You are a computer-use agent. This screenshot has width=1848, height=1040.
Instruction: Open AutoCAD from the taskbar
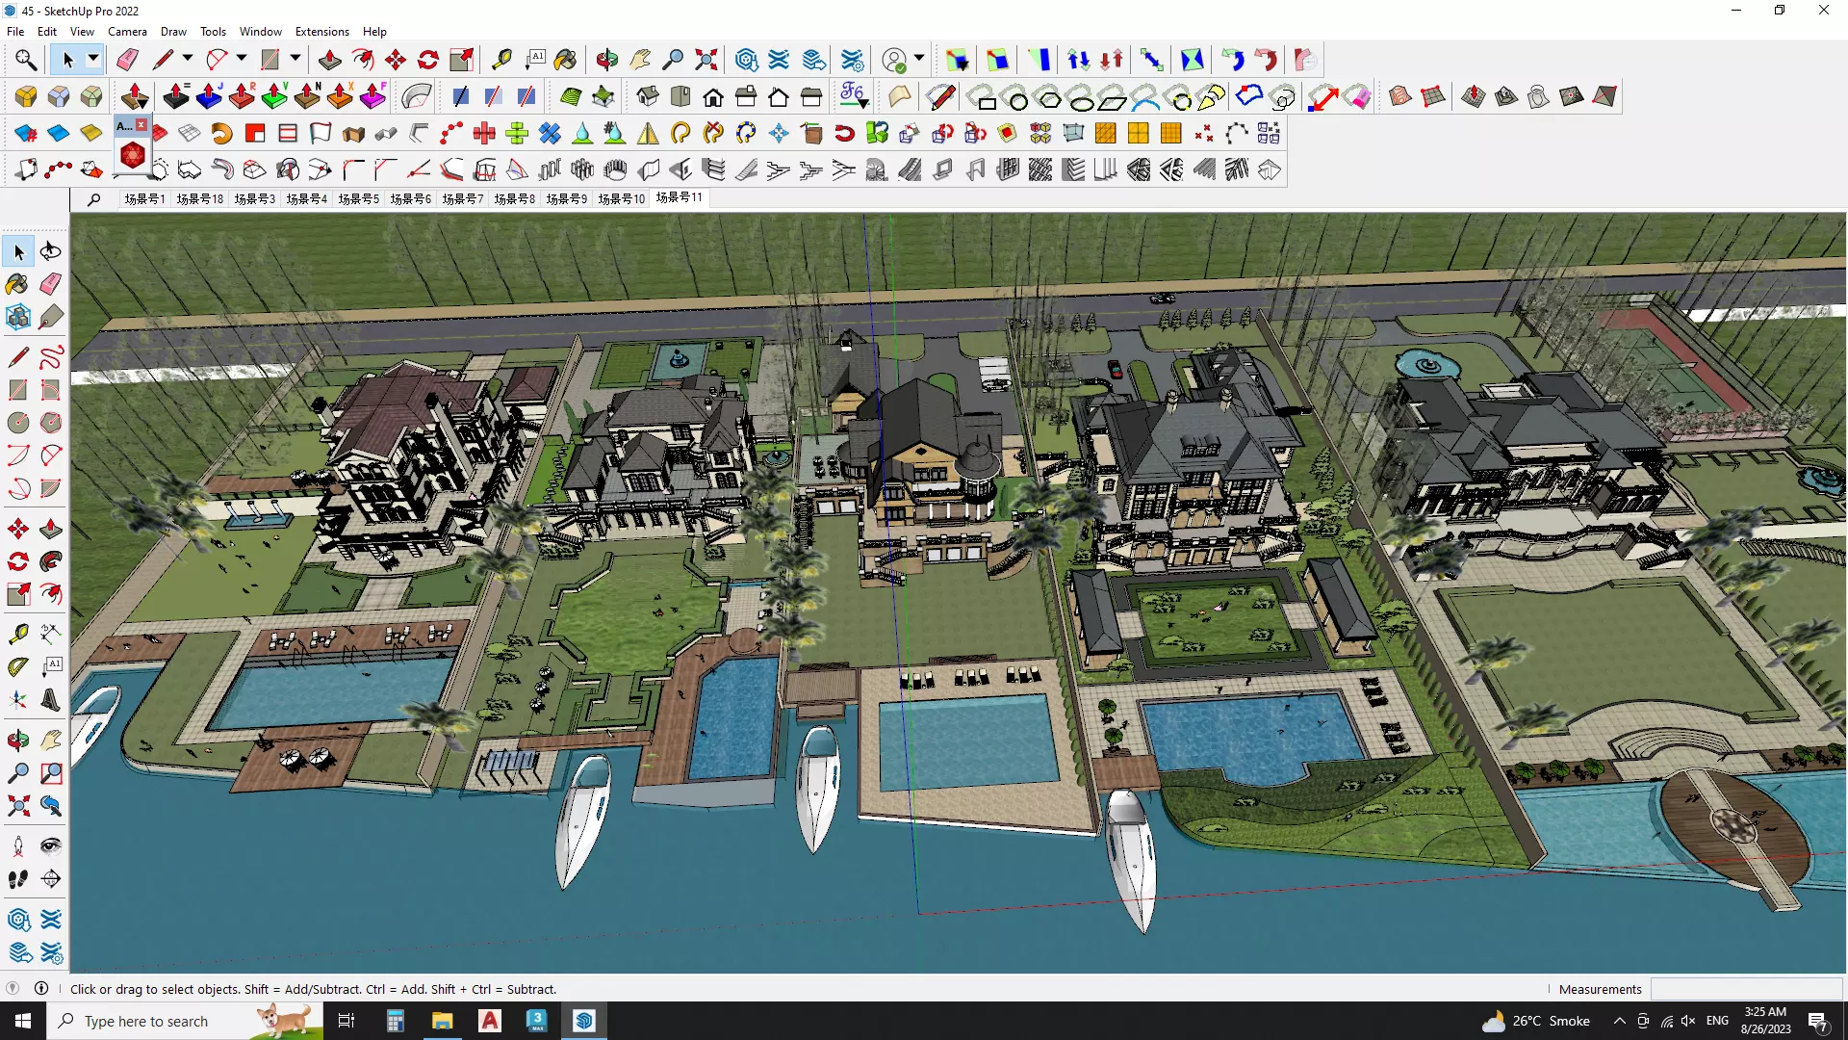tap(490, 1021)
